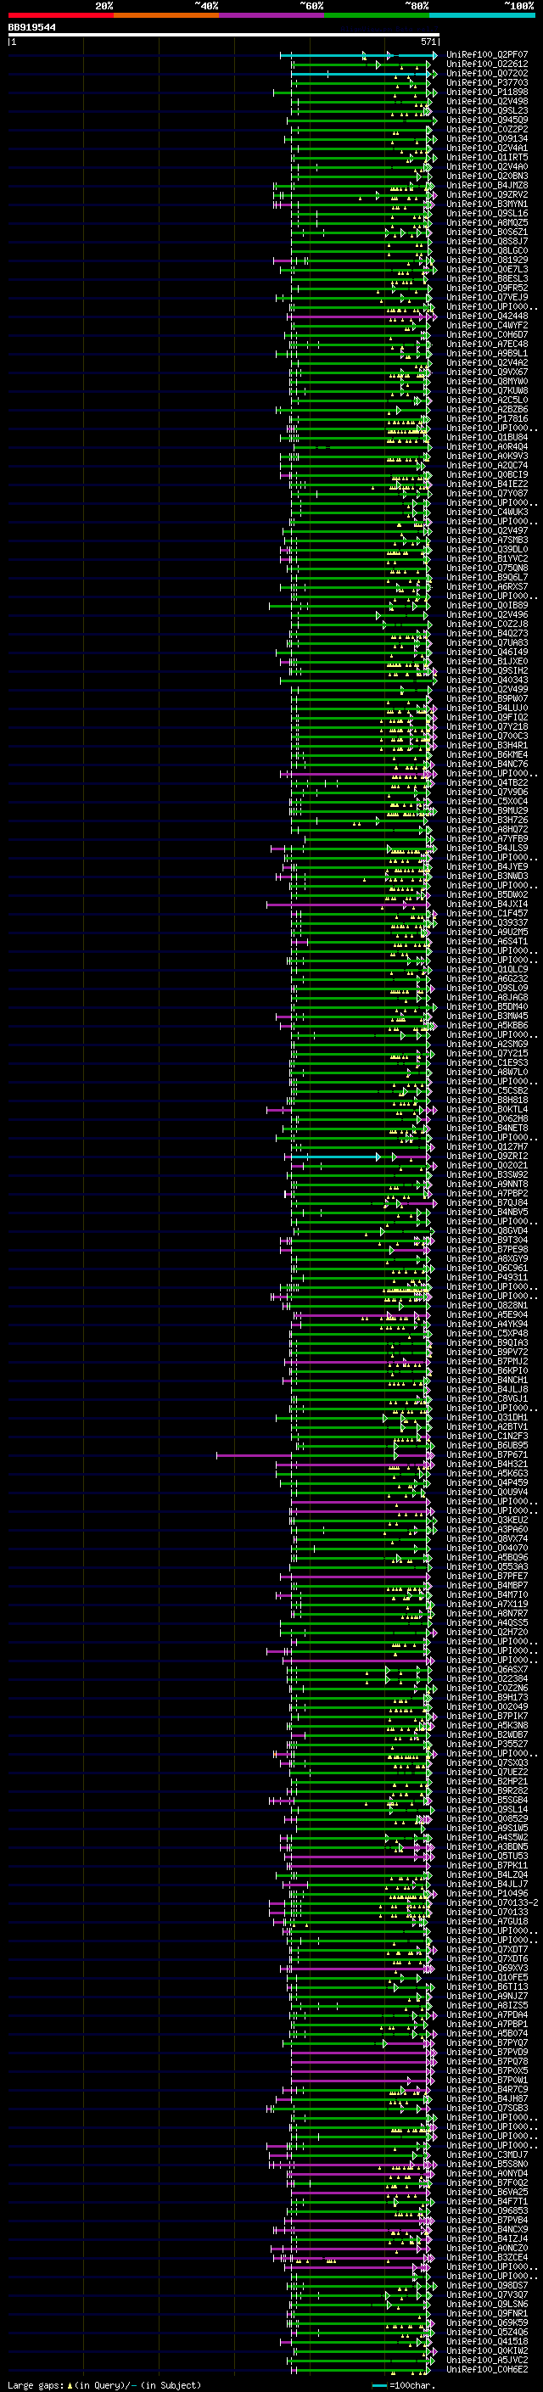Click the cyan alignment bar of Q2PF07
This screenshot has height=2392, width=543.
(x=359, y=56)
